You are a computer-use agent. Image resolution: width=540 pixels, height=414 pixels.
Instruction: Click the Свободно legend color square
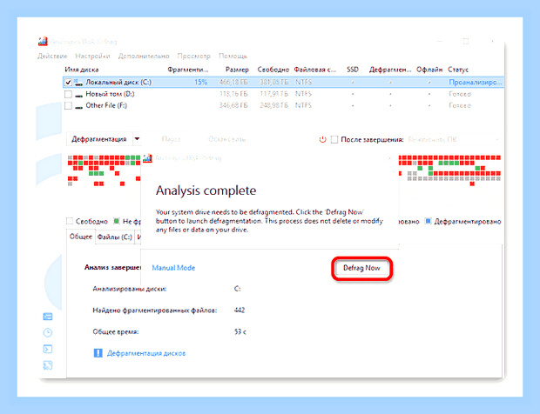point(70,221)
